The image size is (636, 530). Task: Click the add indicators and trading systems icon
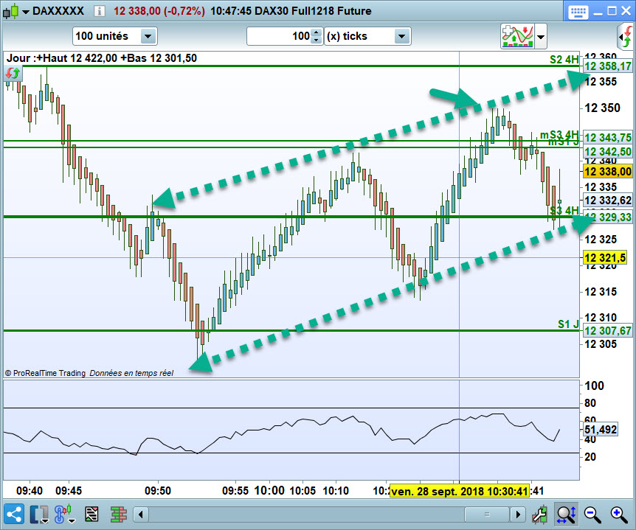point(517,36)
